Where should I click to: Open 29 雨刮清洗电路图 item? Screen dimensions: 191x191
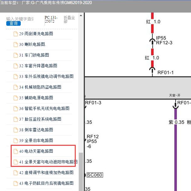point(36,34)
